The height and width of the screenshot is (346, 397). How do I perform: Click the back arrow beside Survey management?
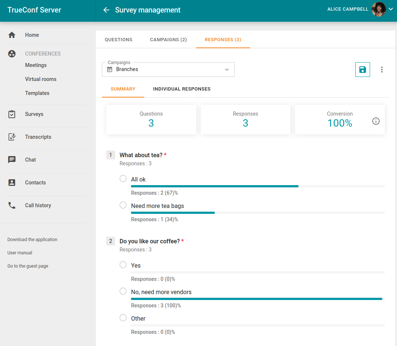pos(106,10)
